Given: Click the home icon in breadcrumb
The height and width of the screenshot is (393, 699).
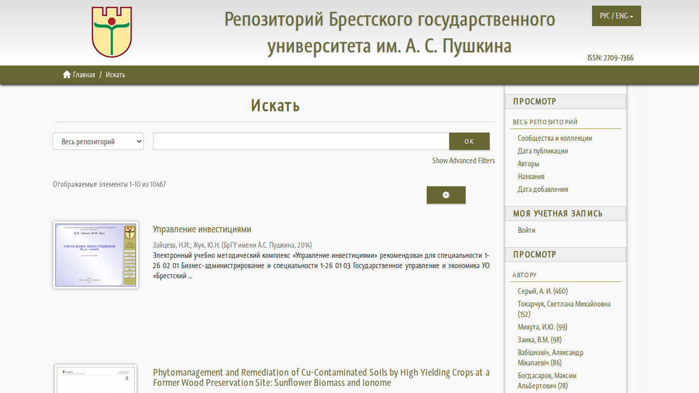Looking at the screenshot, I should (x=67, y=75).
